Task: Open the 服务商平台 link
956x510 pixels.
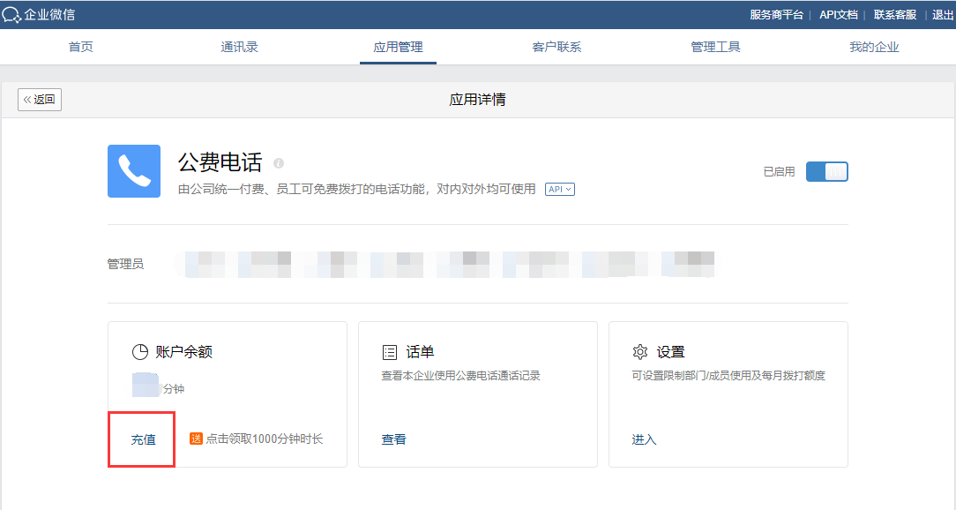Action: coord(776,15)
